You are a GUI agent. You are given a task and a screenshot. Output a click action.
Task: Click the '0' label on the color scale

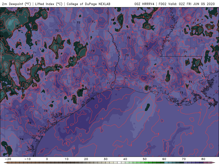pyautogui.click(x=47, y=159)
